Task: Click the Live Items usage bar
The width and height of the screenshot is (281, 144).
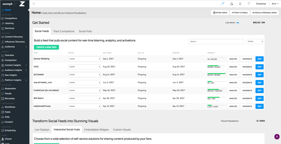Action: (244, 23)
